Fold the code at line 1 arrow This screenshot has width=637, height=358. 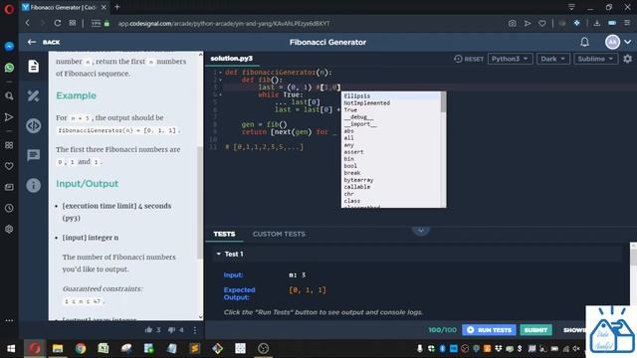tap(221, 73)
